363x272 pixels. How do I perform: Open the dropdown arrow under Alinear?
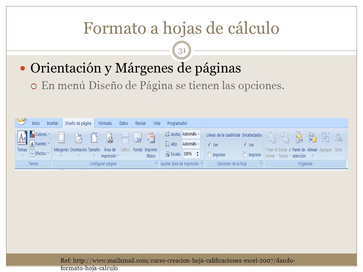pos(313,155)
